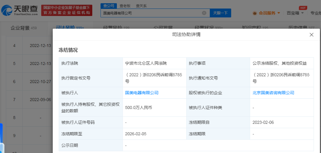Click the 股权被执行的企业 label cell
321x153 pixels.
(218, 93)
